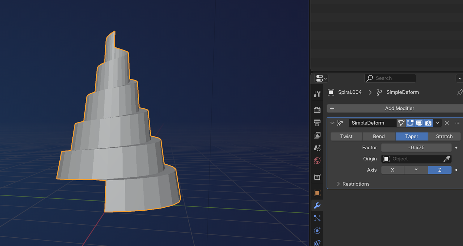Disable the modifier's realtime viewport display
This screenshot has width=463, height=246.
[419, 123]
